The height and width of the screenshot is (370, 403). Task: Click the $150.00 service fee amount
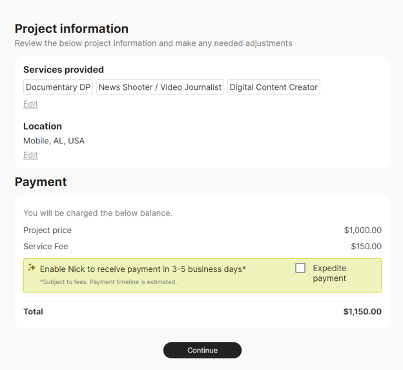pyautogui.click(x=366, y=247)
